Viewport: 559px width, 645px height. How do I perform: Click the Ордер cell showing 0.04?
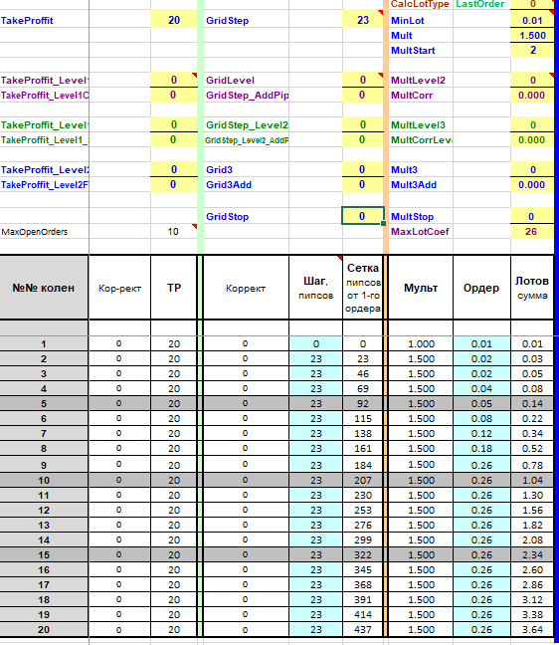pyautogui.click(x=481, y=389)
